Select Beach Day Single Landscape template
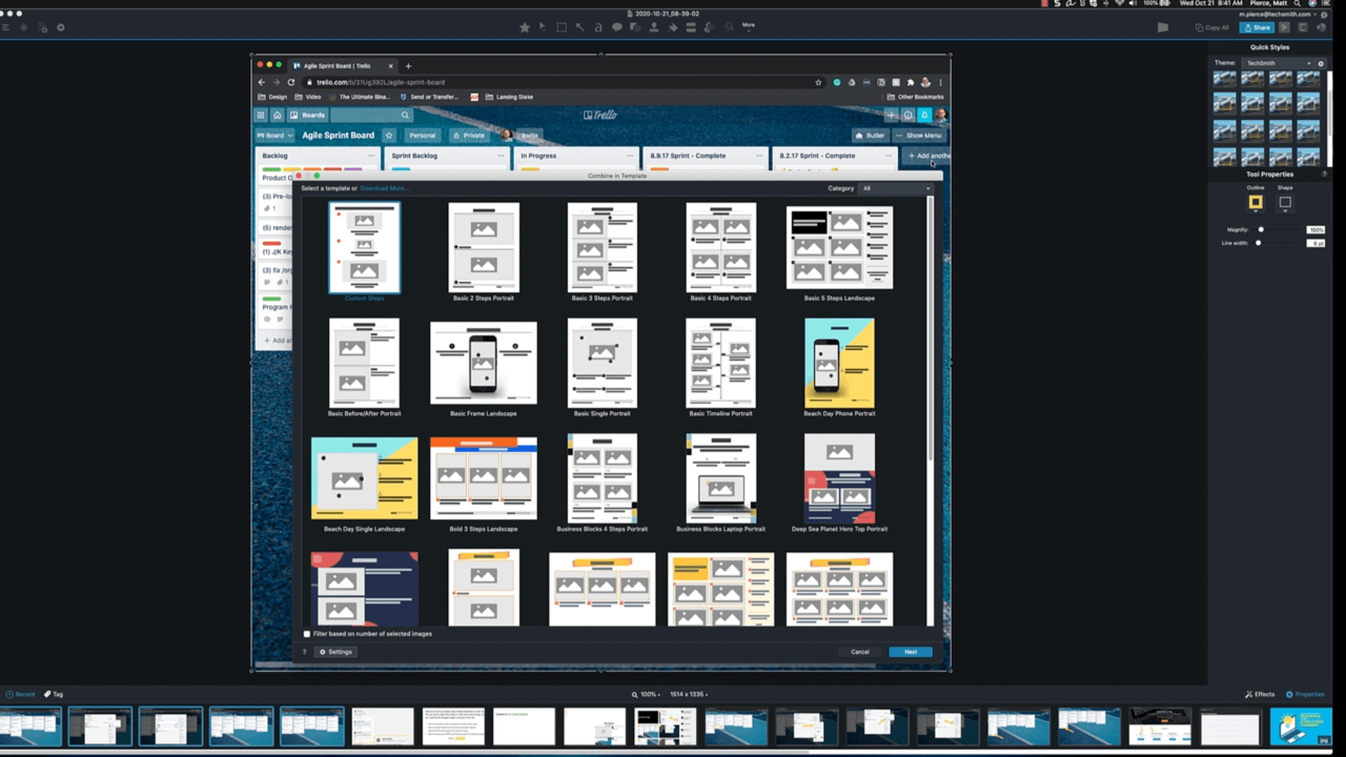 365,483
